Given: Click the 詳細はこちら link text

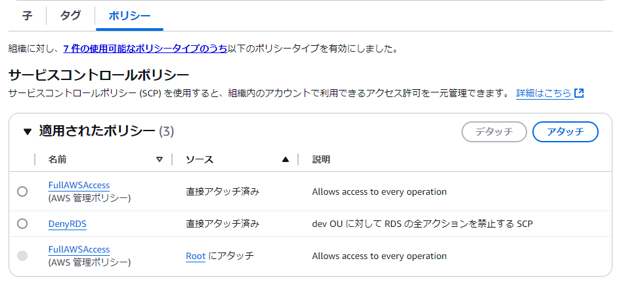Looking at the screenshot, I should click(544, 93).
